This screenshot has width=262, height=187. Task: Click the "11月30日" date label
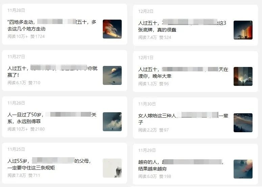tap(147, 104)
